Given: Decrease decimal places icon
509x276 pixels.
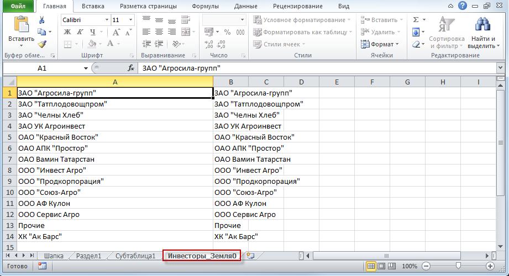Looking at the screenshot, I should (221, 44).
